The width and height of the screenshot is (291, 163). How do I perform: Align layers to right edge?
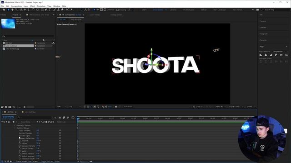coord(271,55)
